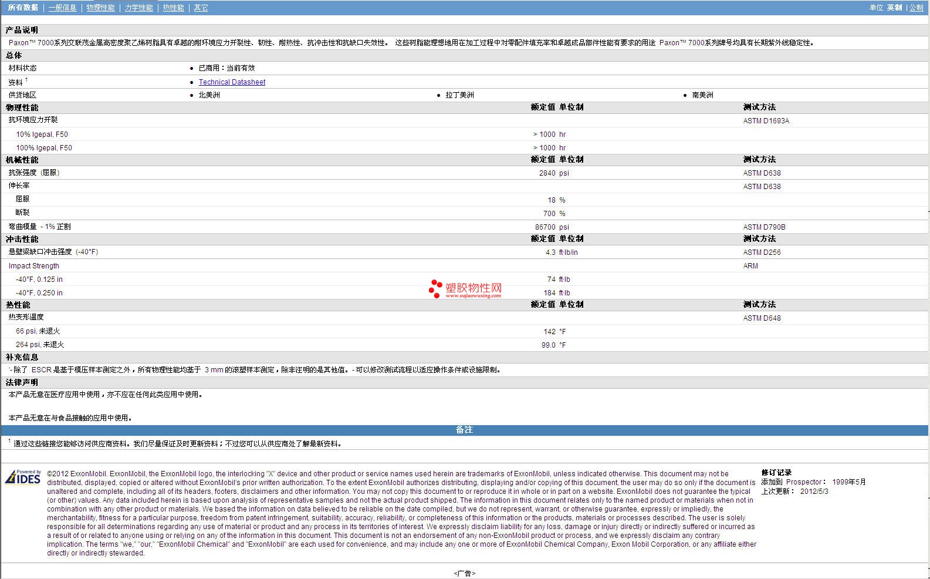This screenshot has width=930, height=579.
Task: Click the Powered by IDES logo
Action: 23,476
